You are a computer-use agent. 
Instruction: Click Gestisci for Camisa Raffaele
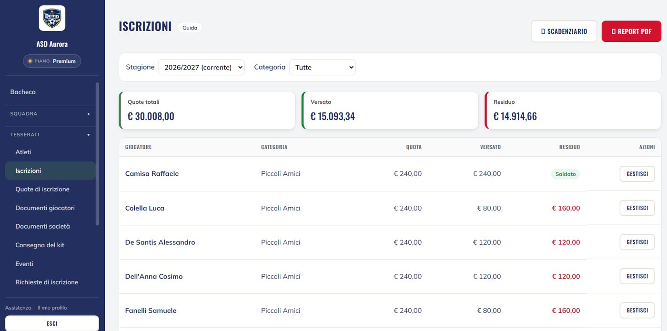click(637, 174)
